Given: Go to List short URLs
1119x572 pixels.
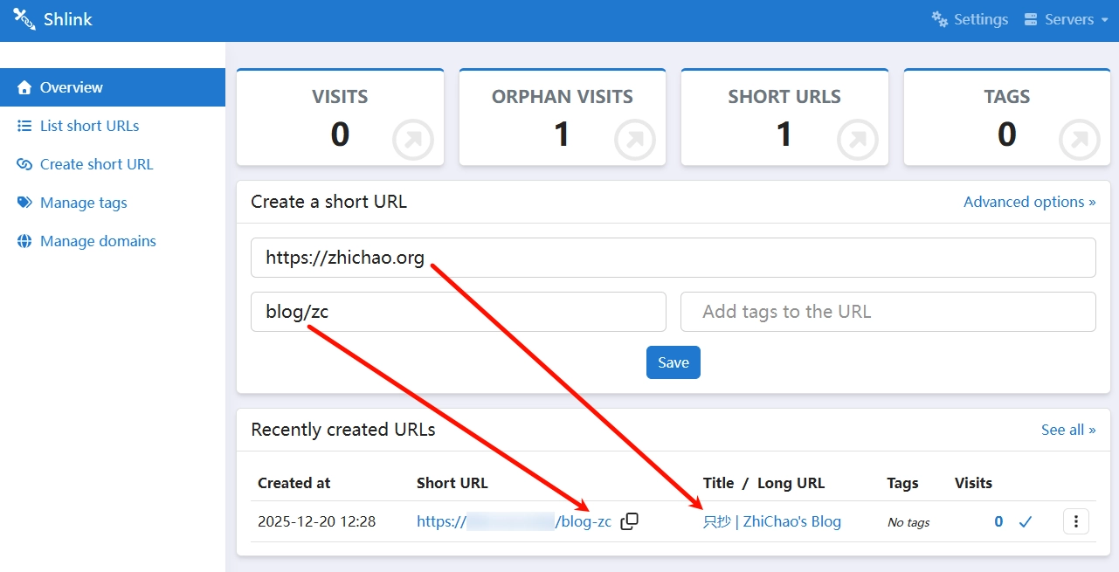Looking at the screenshot, I should [89, 126].
